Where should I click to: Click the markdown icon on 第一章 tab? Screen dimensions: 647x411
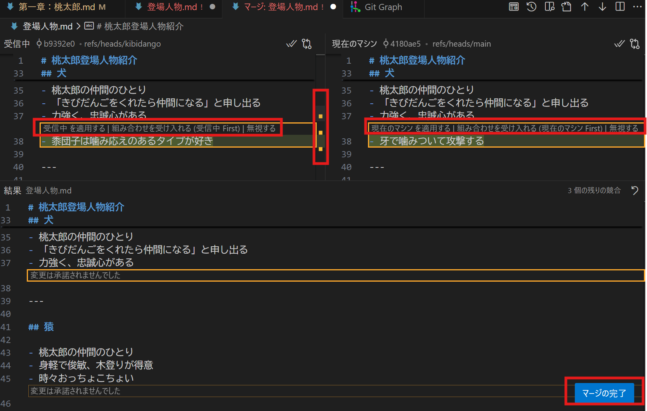(10, 7)
